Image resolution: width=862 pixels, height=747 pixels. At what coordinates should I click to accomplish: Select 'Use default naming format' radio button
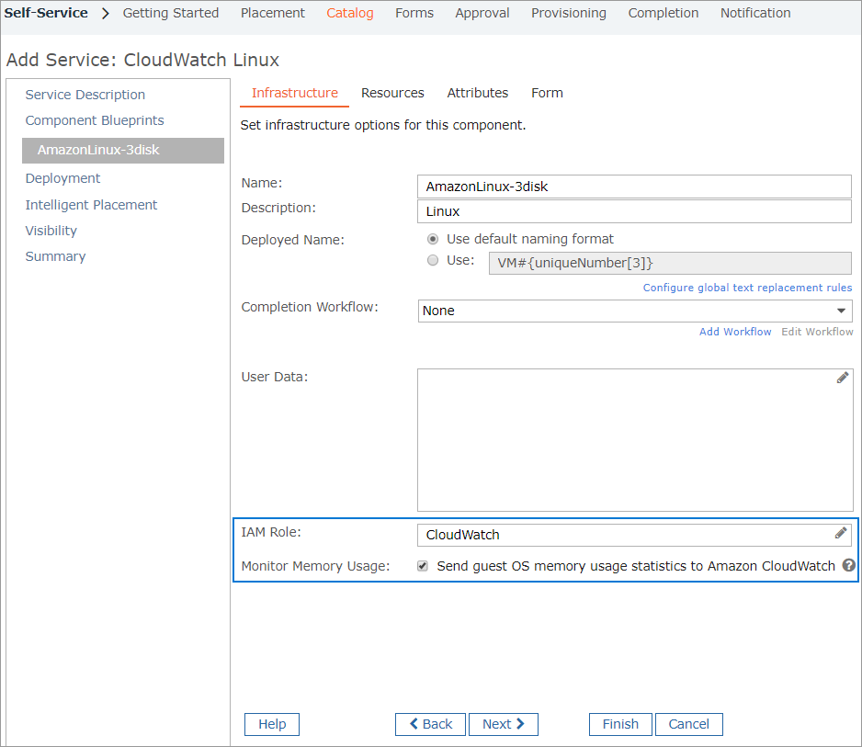(433, 239)
